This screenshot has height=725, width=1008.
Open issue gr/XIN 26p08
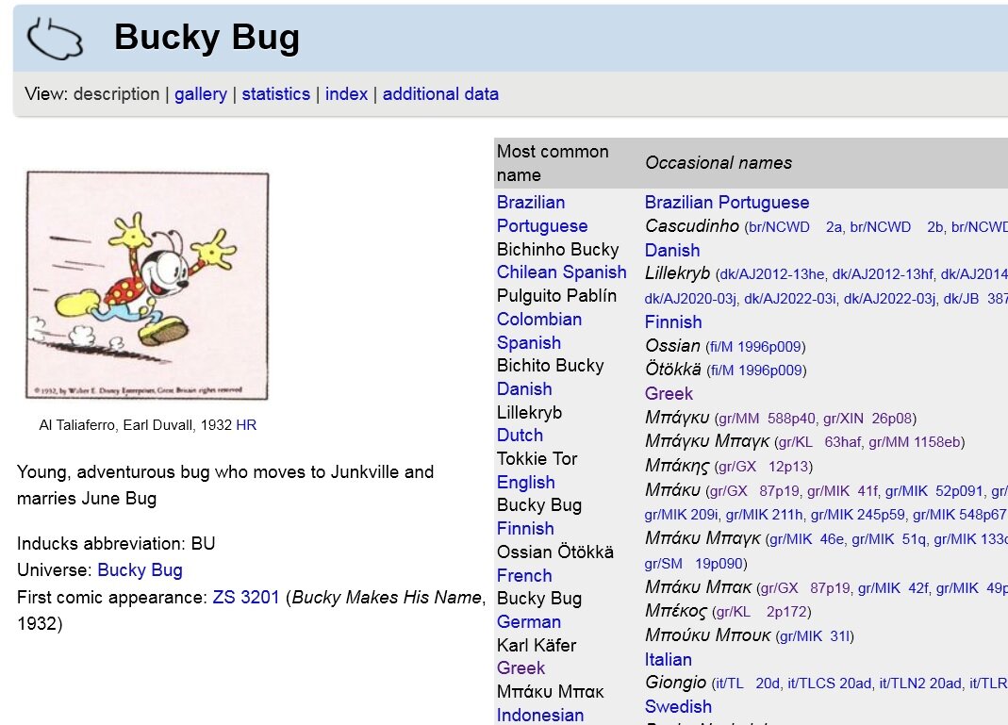pyautogui.click(x=868, y=419)
